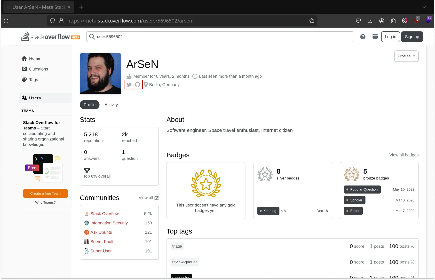Click the Editor bronze badge

(353, 211)
